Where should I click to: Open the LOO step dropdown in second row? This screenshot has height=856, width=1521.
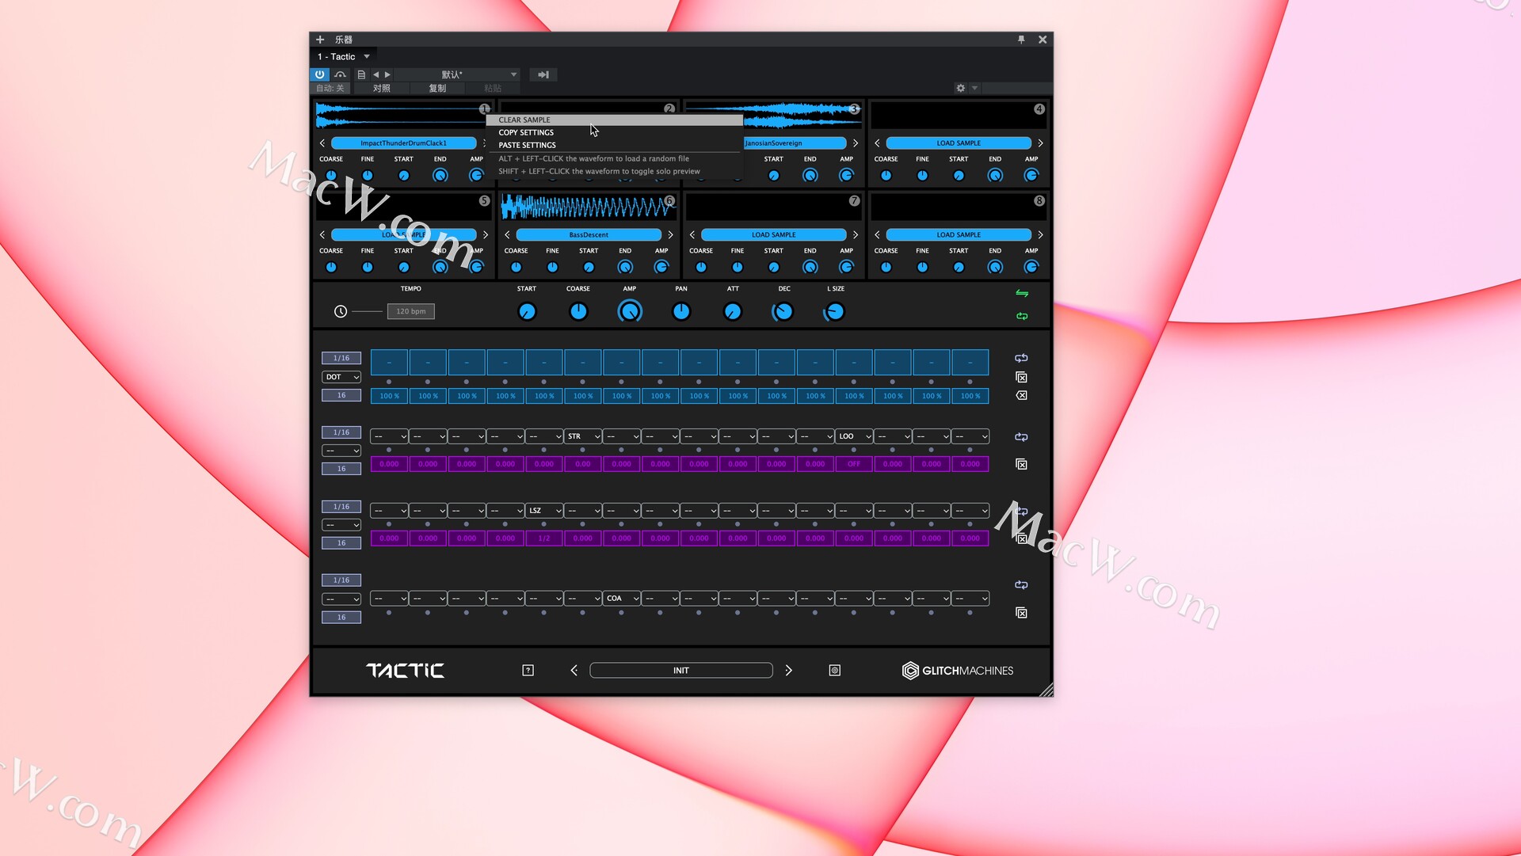[854, 436]
